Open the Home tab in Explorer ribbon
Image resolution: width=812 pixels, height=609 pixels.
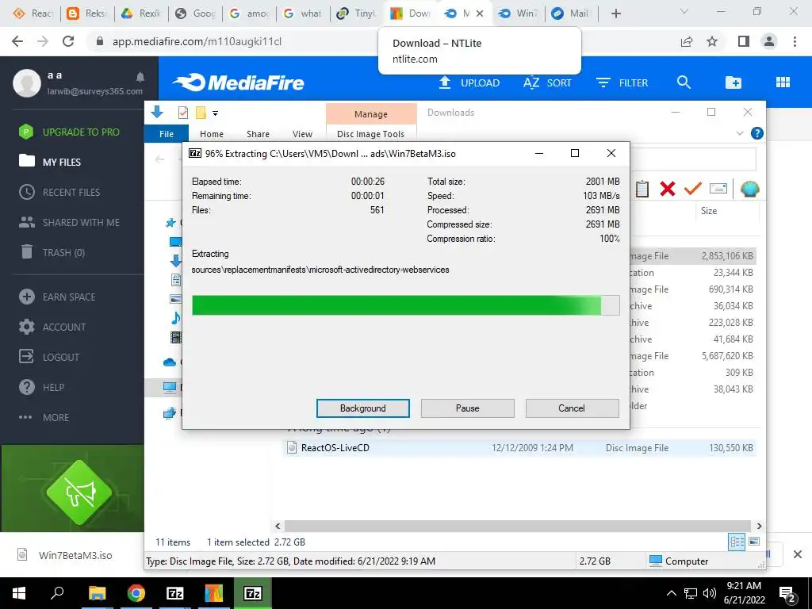pos(211,133)
